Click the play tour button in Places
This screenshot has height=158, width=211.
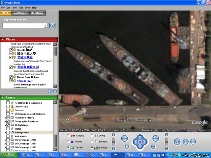(x=50, y=91)
